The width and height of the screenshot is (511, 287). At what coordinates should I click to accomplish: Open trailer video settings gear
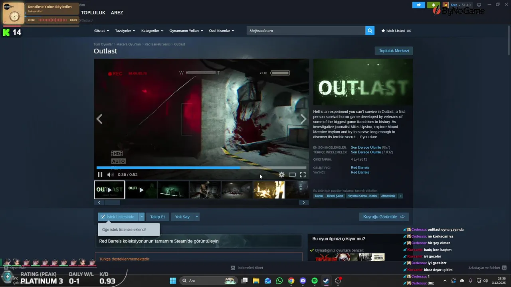click(281, 175)
